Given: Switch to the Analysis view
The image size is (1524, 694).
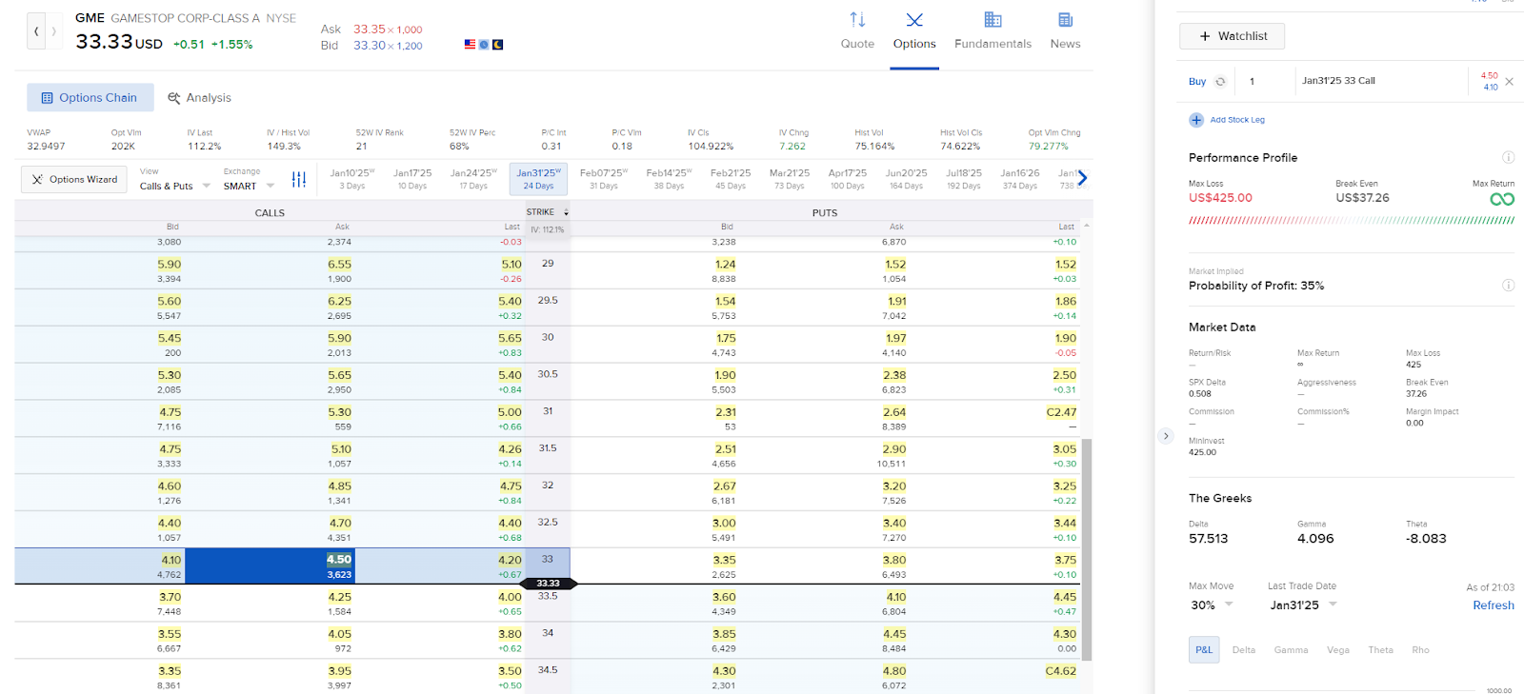Looking at the screenshot, I should coord(199,97).
